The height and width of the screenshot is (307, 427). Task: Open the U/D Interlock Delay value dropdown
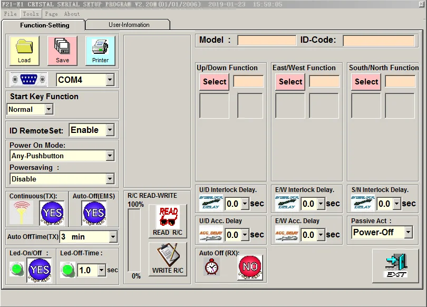(245, 204)
